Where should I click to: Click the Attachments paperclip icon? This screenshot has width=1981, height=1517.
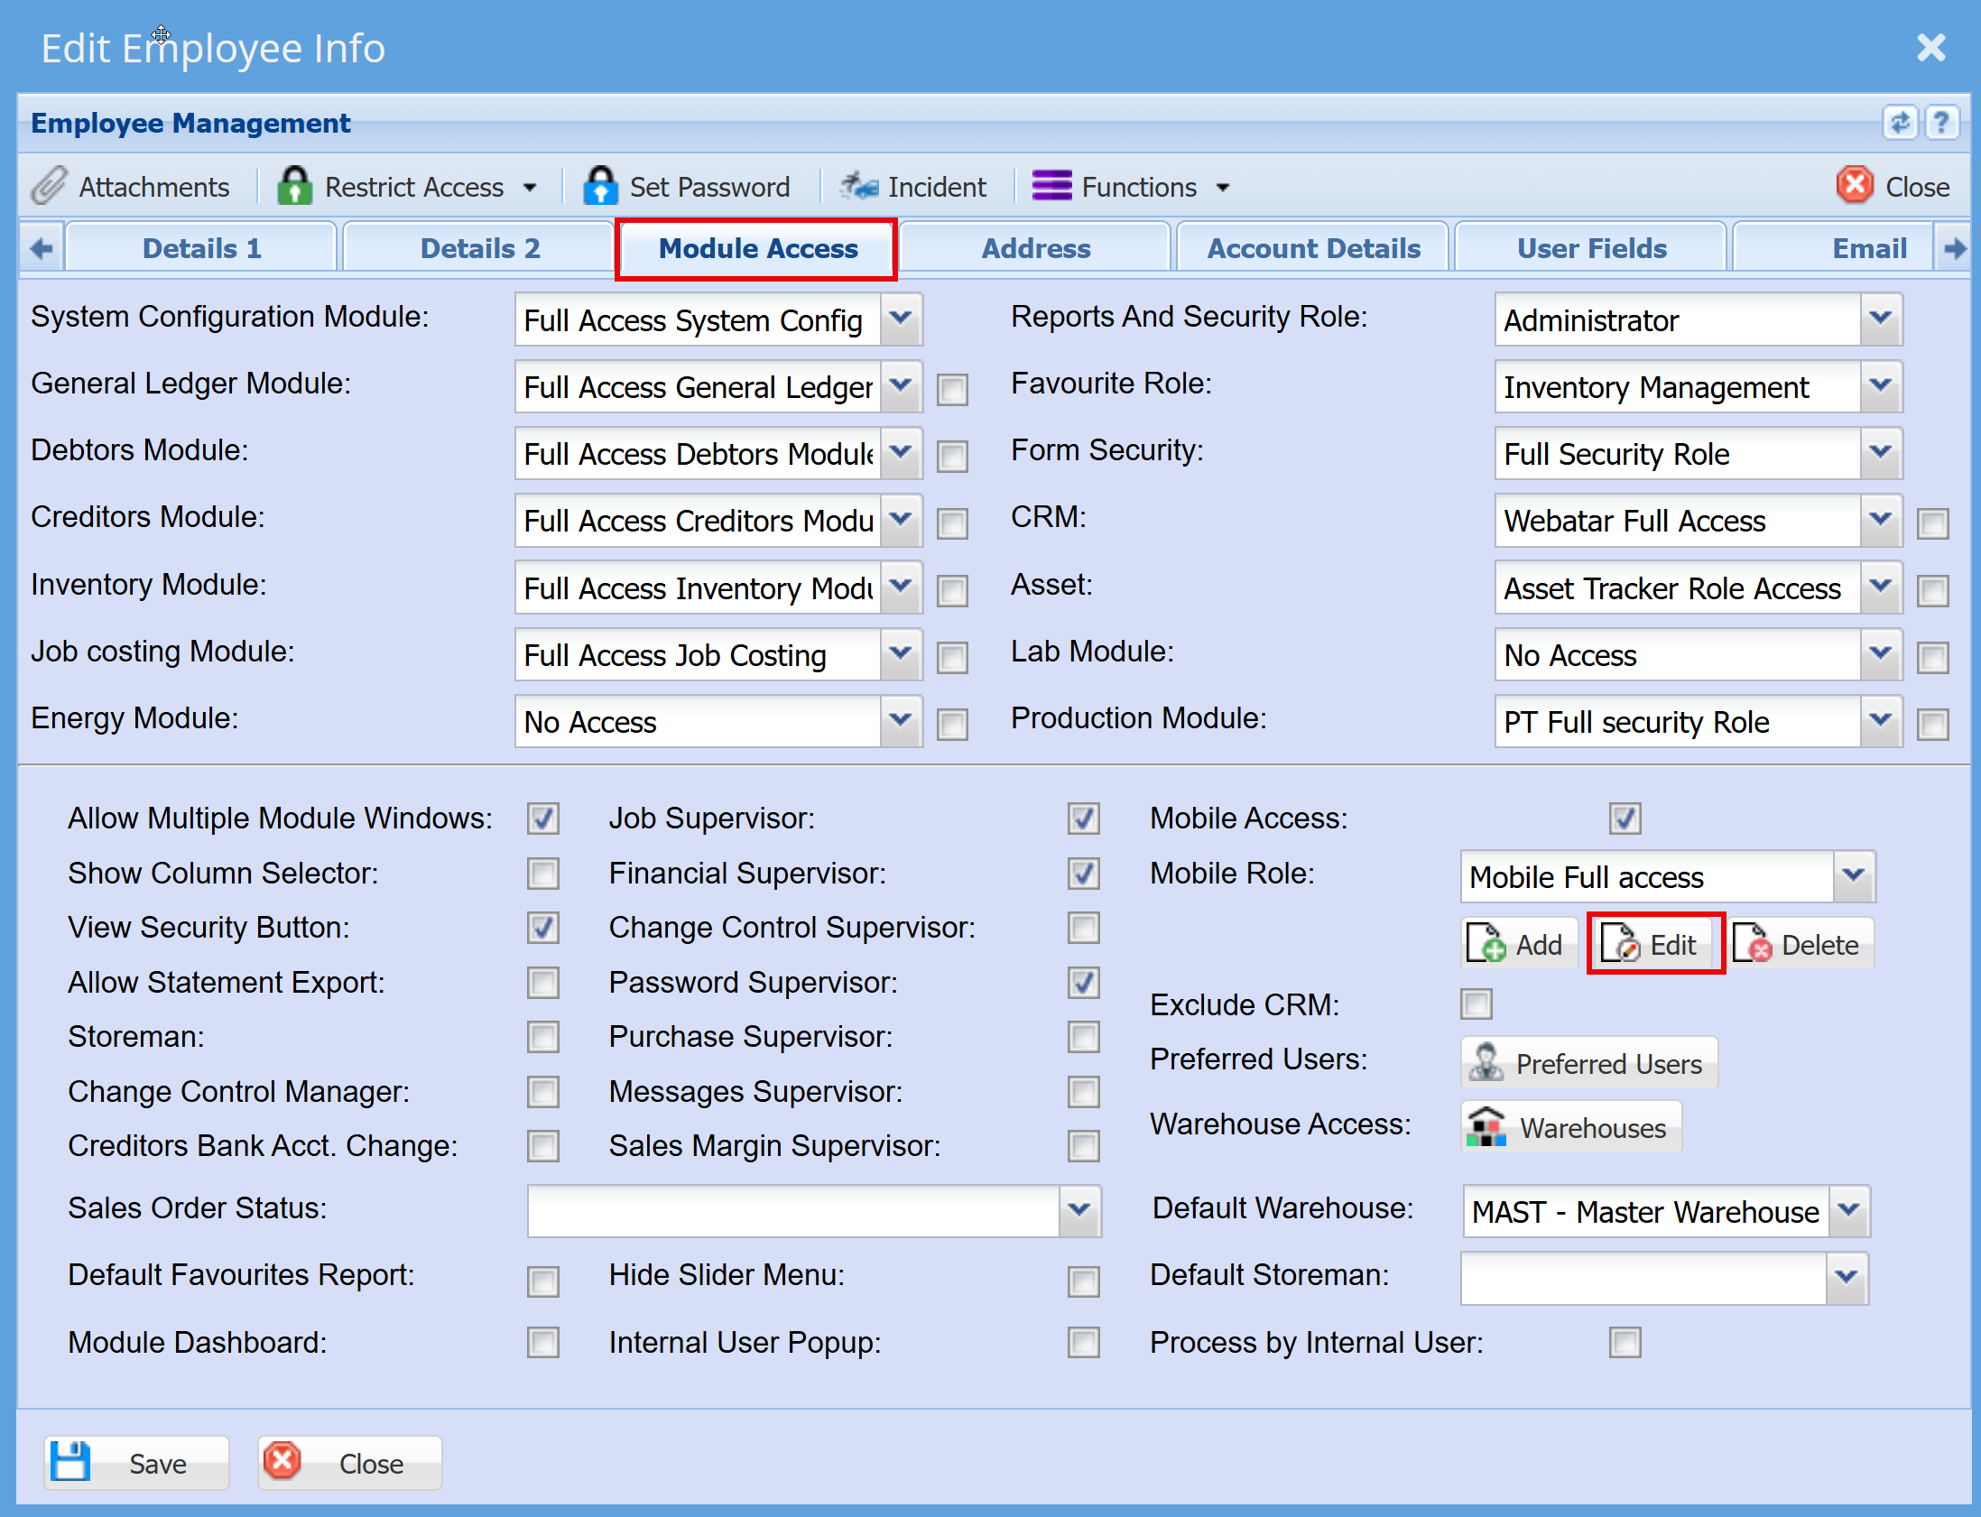coord(49,186)
